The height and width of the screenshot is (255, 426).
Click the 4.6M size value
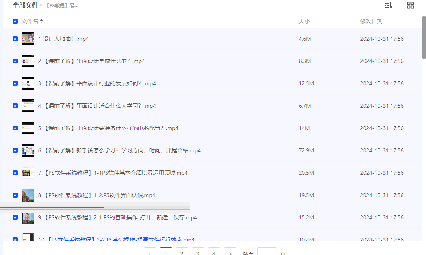point(305,39)
